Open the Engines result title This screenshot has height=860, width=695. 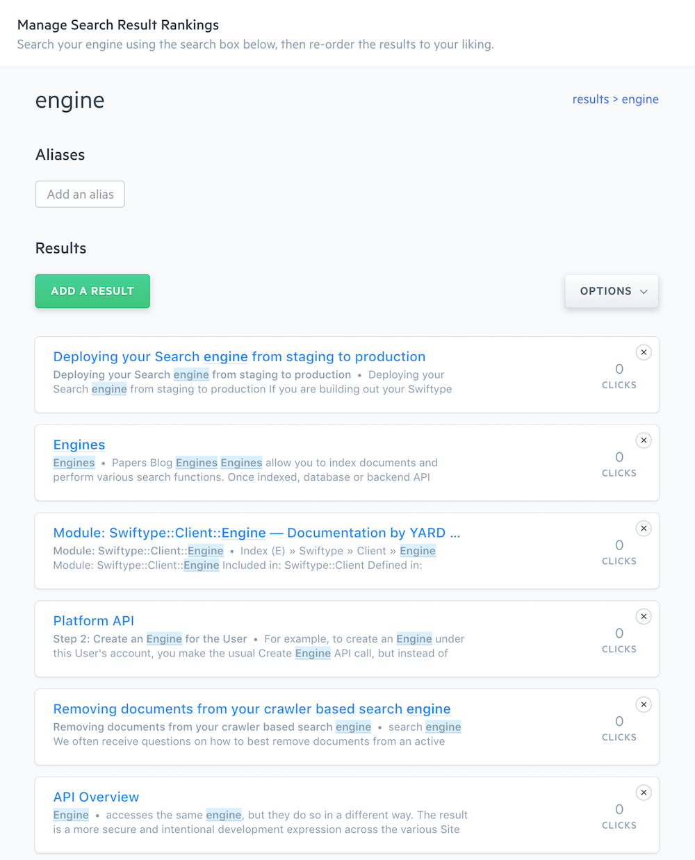coord(79,445)
